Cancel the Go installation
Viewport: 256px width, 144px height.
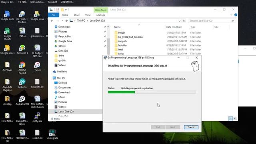tap(191, 127)
